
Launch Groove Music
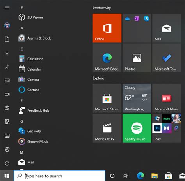(34, 141)
